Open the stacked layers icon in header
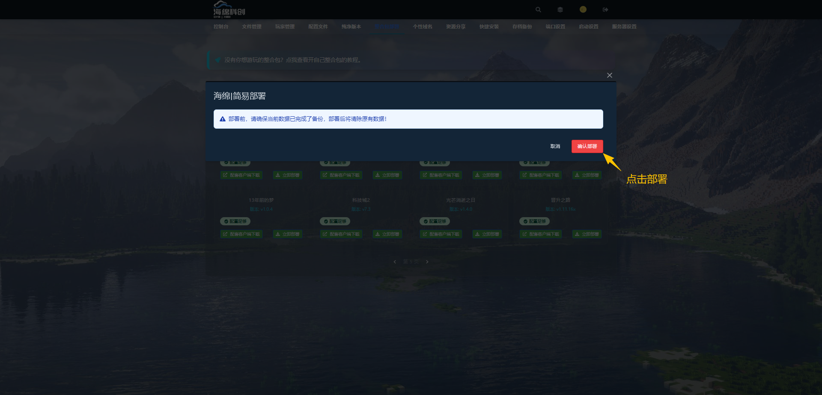 [560, 9]
